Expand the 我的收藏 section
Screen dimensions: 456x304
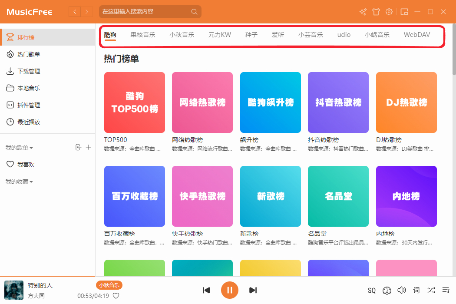pyautogui.click(x=19, y=182)
